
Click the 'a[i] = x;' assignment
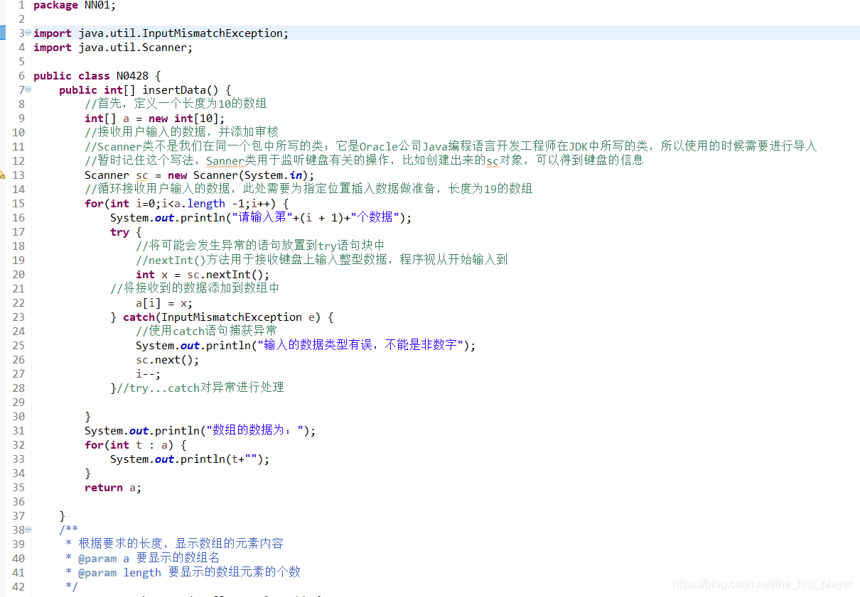pos(164,303)
